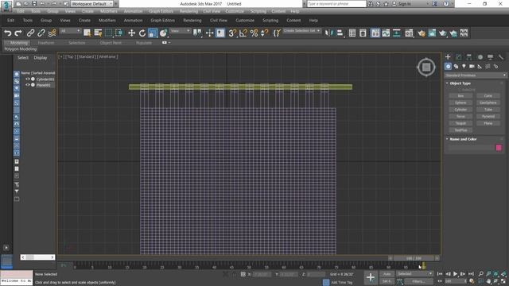
Task: Open the Workspace: Default dropdown
Action: [92, 4]
